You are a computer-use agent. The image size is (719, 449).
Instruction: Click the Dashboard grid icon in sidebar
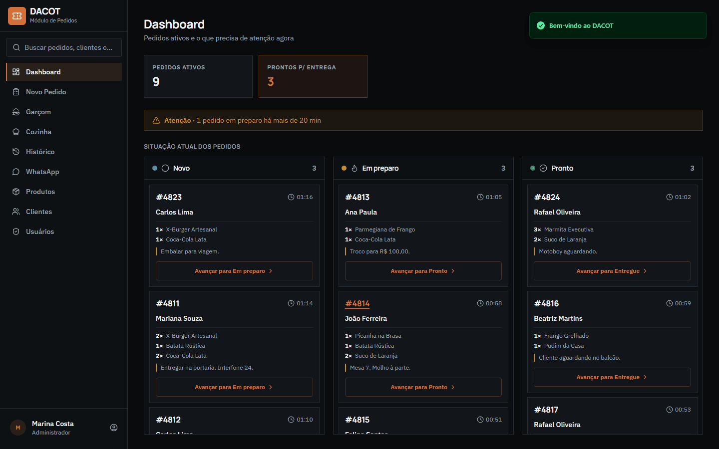point(16,72)
